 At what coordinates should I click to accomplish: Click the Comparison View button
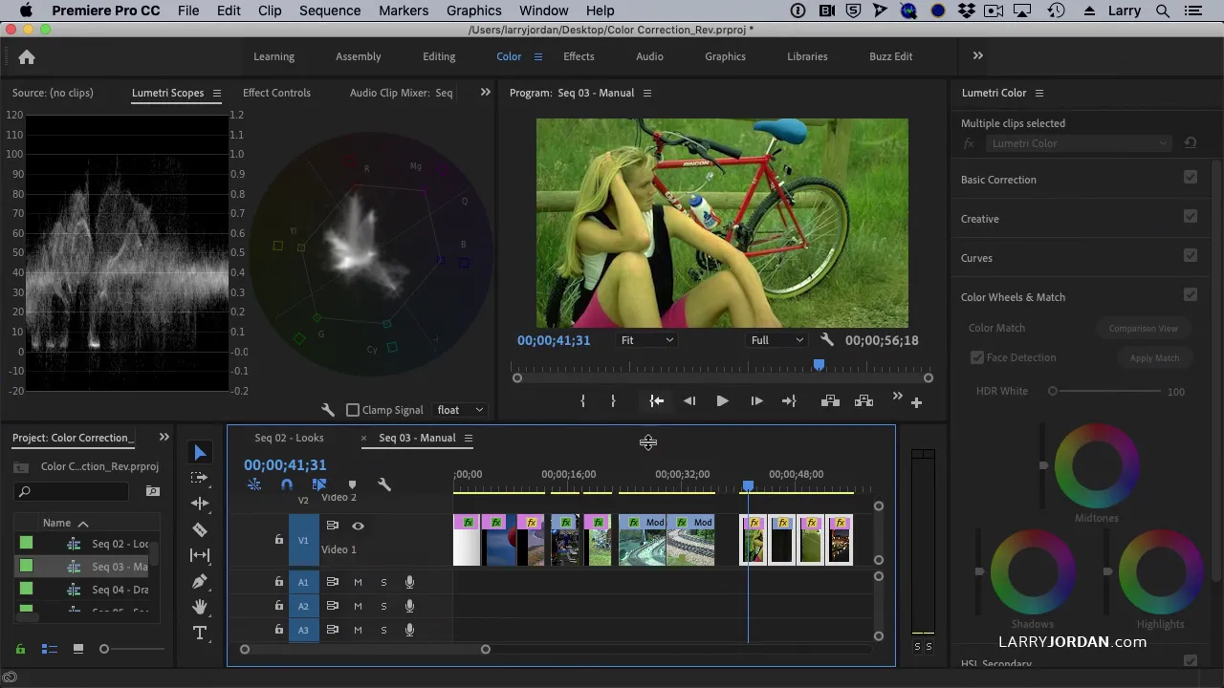pyautogui.click(x=1143, y=328)
